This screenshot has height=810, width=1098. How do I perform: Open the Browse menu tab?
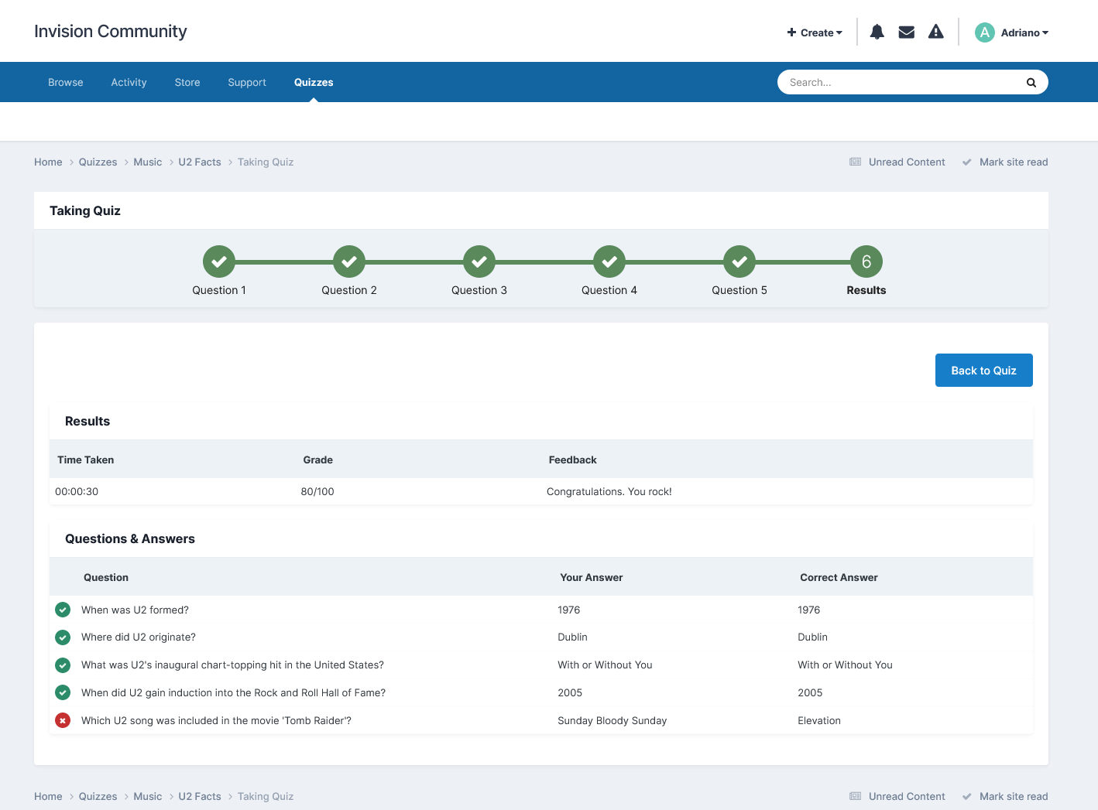pos(66,82)
